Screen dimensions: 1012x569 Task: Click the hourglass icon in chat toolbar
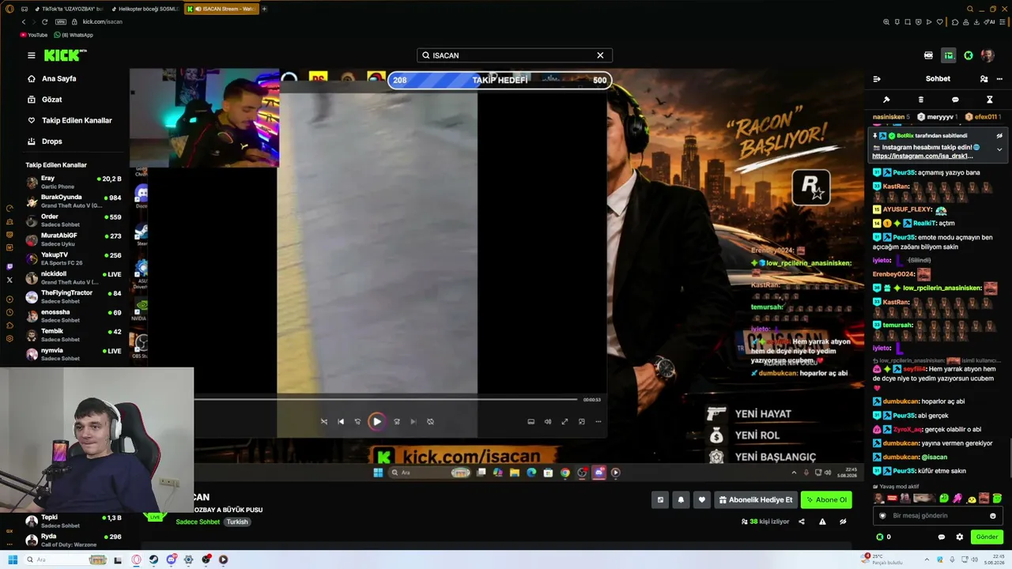click(x=989, y=100)
